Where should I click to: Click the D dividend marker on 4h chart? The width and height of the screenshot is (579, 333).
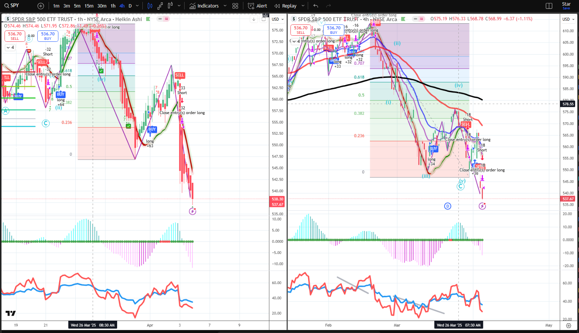tap(448, 206)
